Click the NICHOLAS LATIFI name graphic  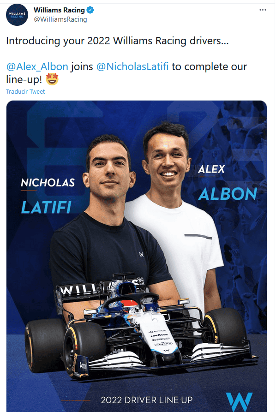coord(48,196)
